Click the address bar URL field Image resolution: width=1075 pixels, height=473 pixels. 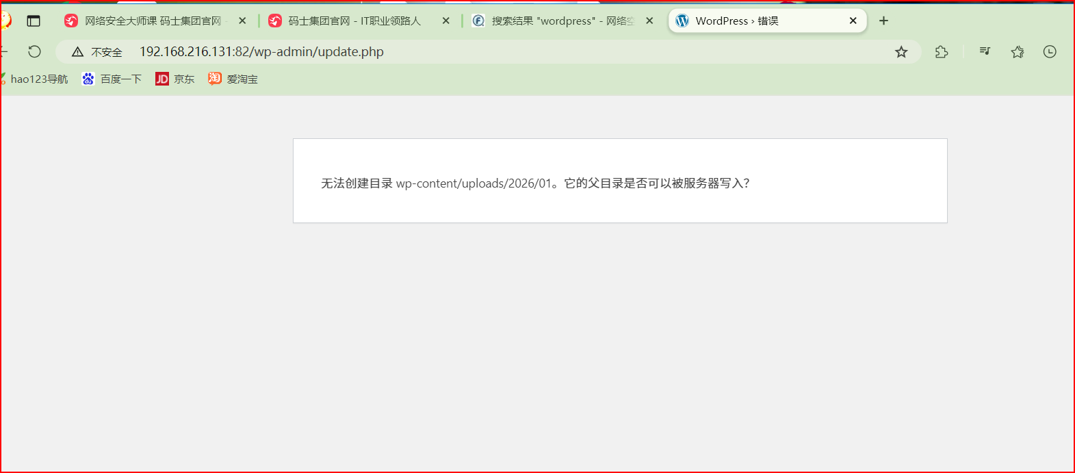click(479, 52)
